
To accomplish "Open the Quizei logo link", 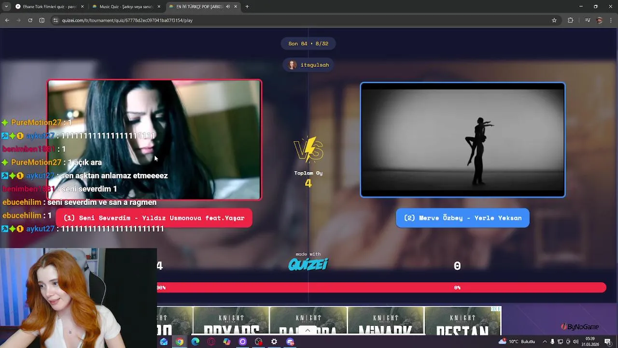I will pos(308,264).
